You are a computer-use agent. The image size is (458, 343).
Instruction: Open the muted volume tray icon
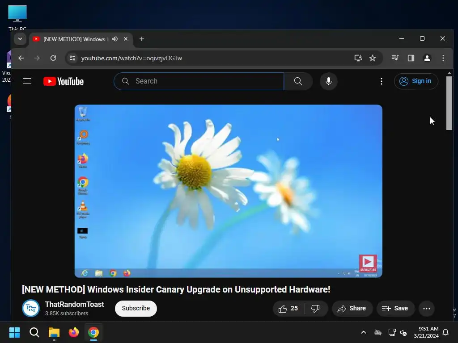[x=403, y=332]
